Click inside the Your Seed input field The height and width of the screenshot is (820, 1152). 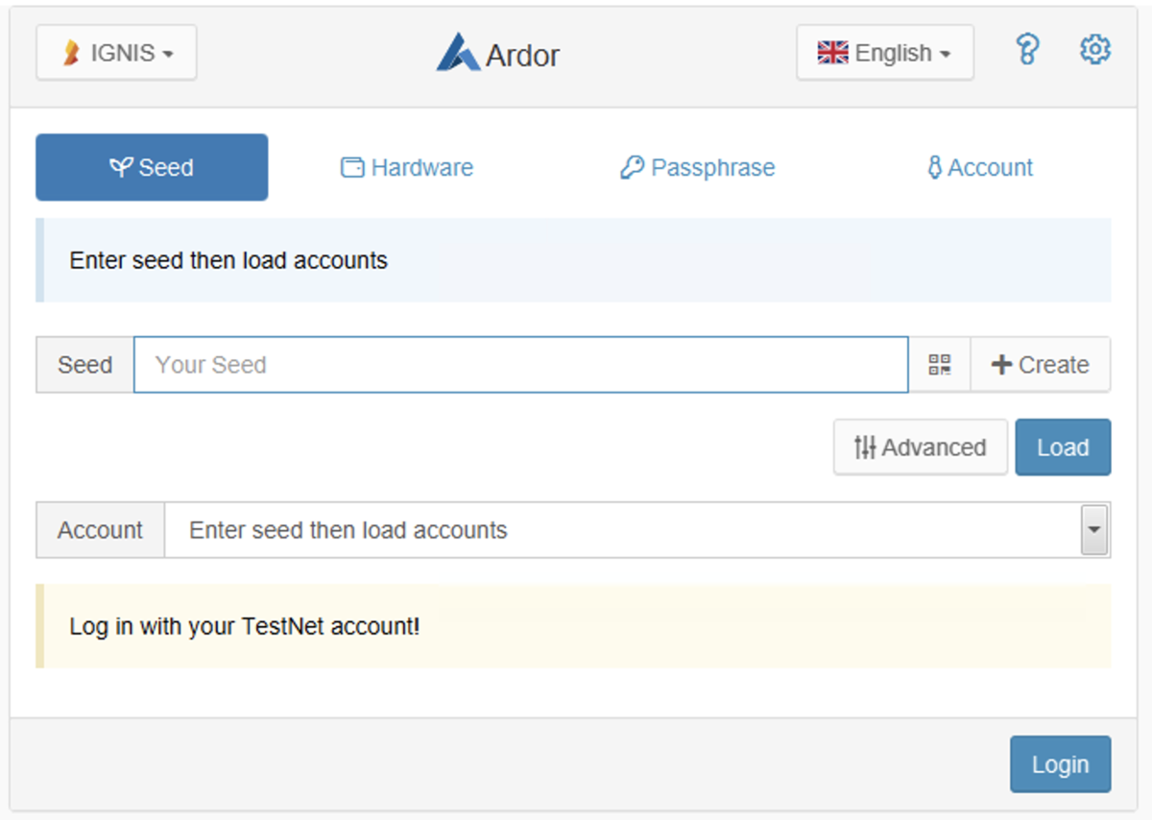pos(518,365)
